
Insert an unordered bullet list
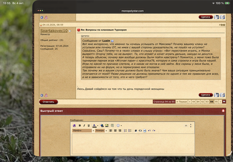[130, 130]
